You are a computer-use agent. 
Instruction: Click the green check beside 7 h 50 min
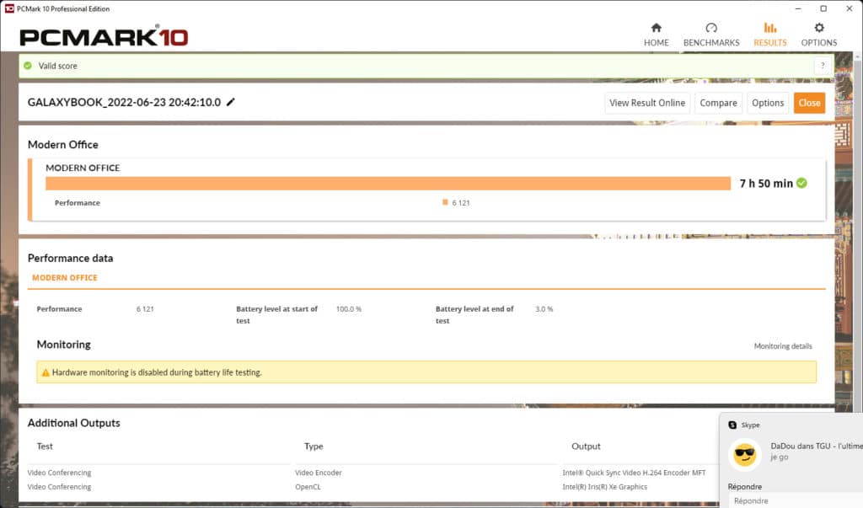[802, 184]
